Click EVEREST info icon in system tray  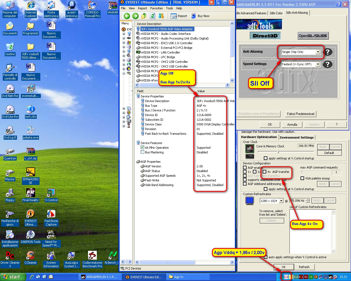click(x=316, y=277)
